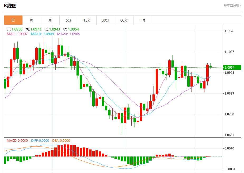Click the MA10: 1.0909 indicator label
244x173 pixels.
pyautogui.click(x=42, y=34)
